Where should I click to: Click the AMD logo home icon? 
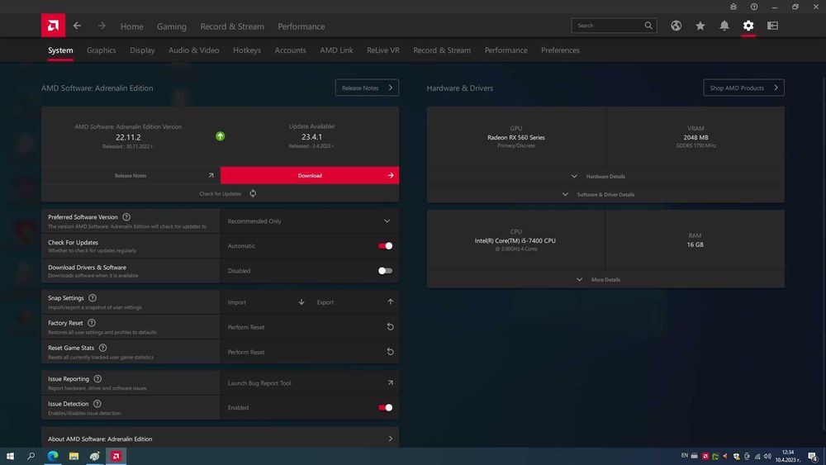(x=53, y=26)
